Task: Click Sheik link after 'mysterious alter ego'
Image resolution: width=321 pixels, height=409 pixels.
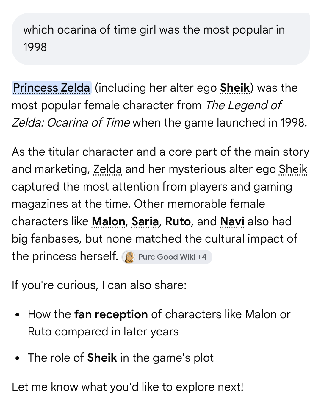Action: point(293,169)
